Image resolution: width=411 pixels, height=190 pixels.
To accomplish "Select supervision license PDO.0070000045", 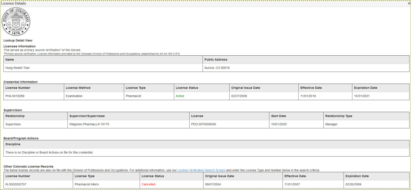I will click(204, 124).
